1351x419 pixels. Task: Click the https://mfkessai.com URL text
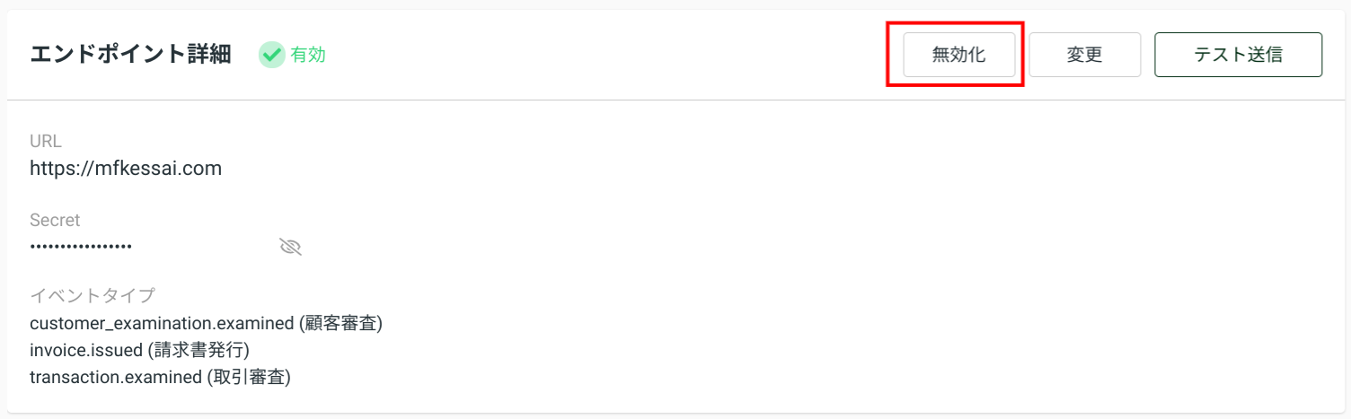coord(126,168)
